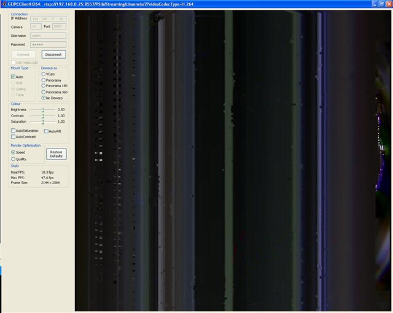Enable AutoWB checkbox
This screenshot has width=393, height=313.
[46, 131]
